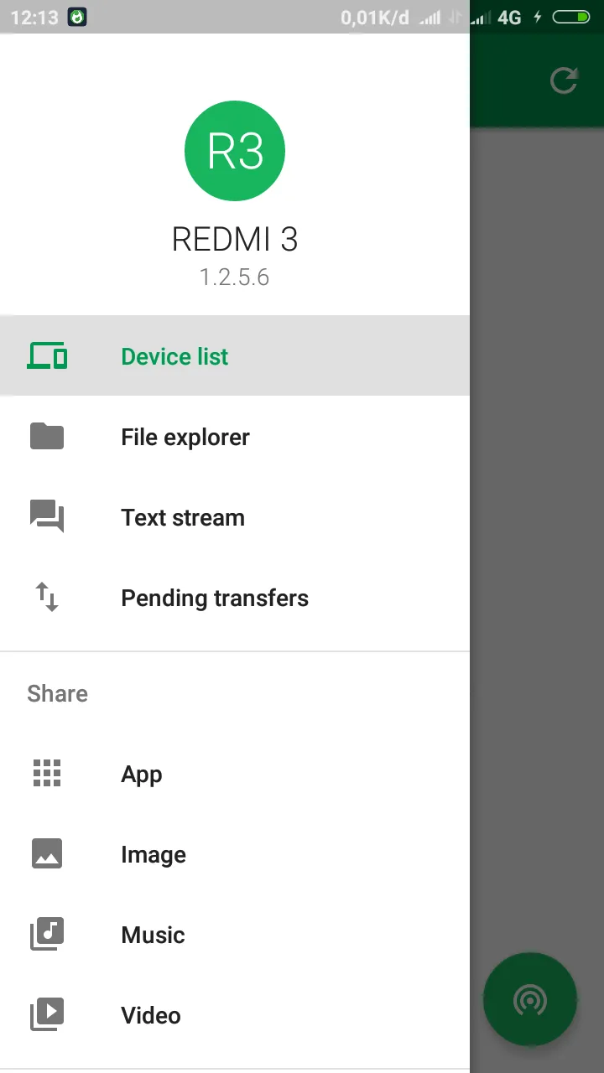Choose Music under Share
Screen dimensions: 604x1073
pyautogui.click(x=235, y=935)
